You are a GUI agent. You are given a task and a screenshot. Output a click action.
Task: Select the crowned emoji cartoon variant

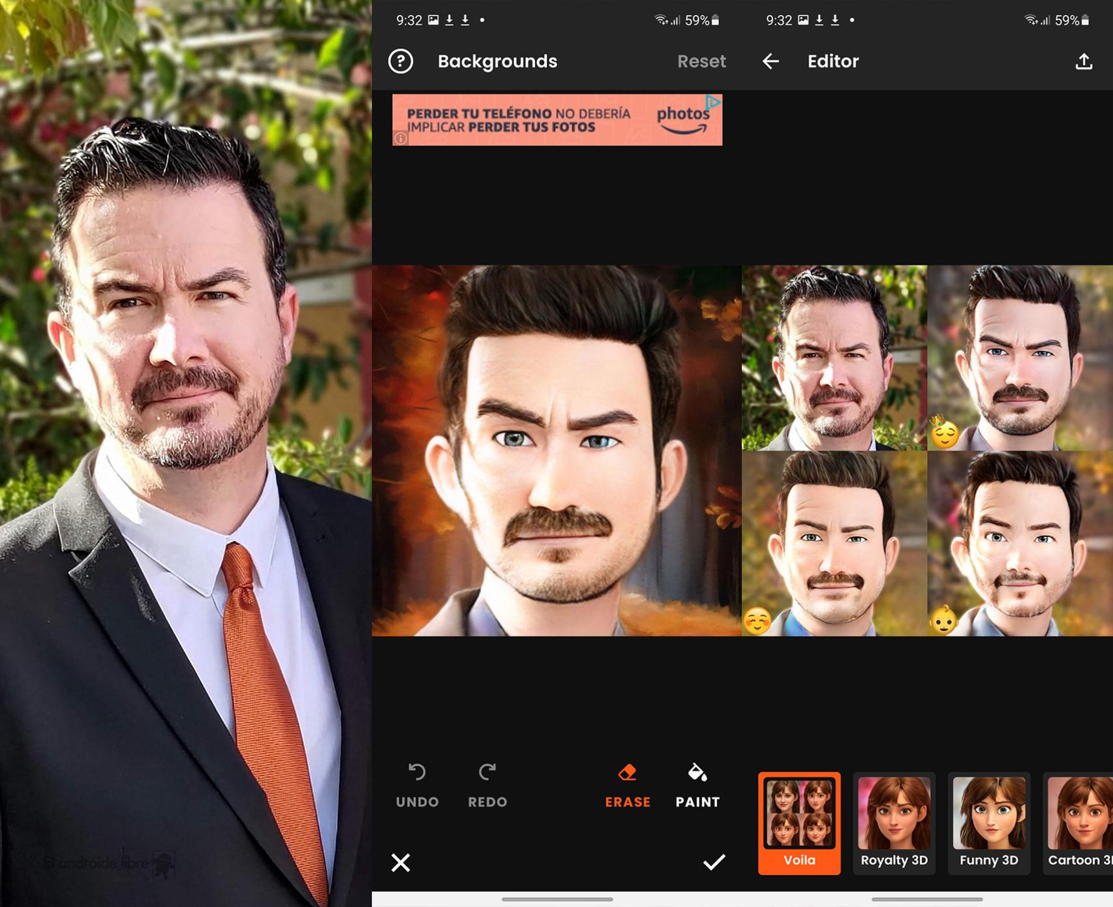click(x=1020, y=358)
